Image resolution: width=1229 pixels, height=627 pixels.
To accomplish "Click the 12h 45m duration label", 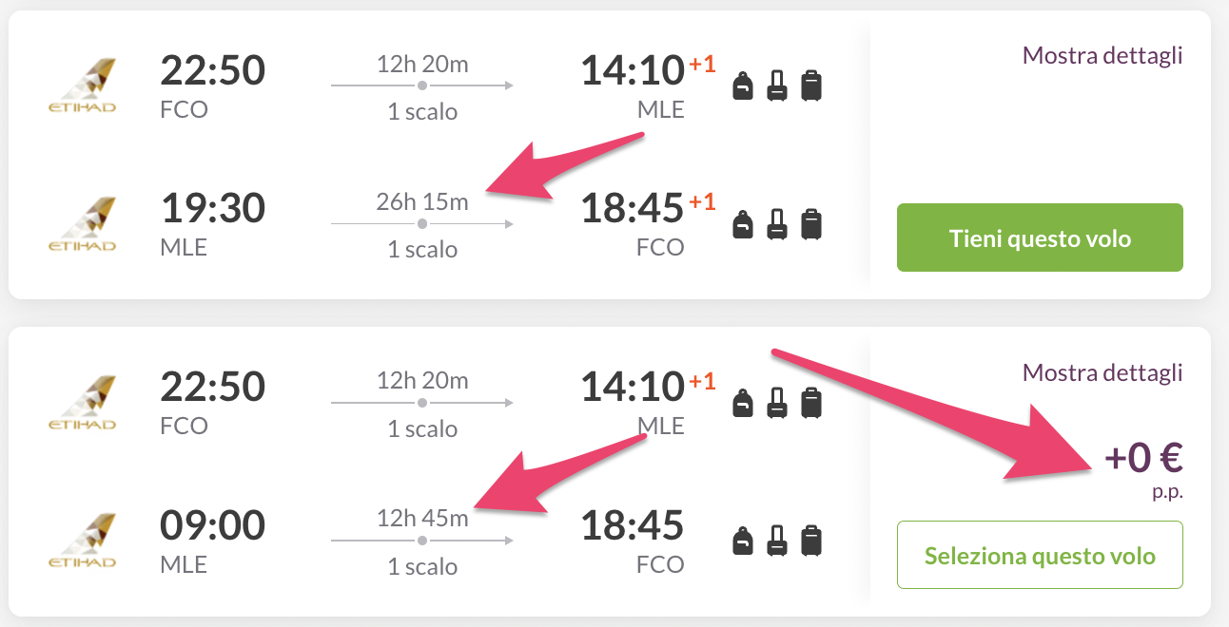I will click(422, 519).
